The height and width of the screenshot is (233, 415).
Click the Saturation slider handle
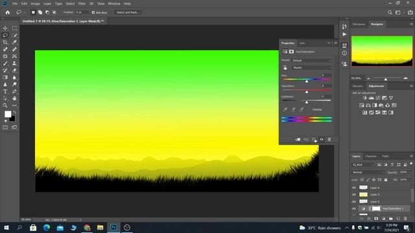[x=307, y=92]
